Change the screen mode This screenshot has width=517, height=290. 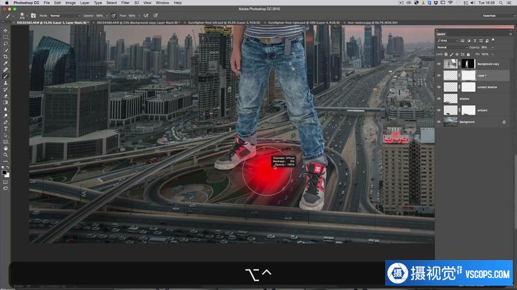tap(5, 188)
